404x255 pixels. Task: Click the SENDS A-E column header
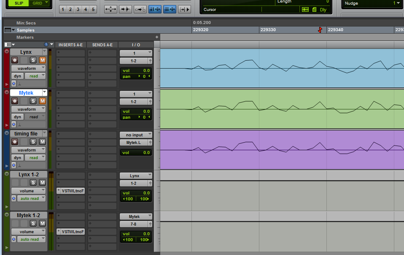click(102, 45)
